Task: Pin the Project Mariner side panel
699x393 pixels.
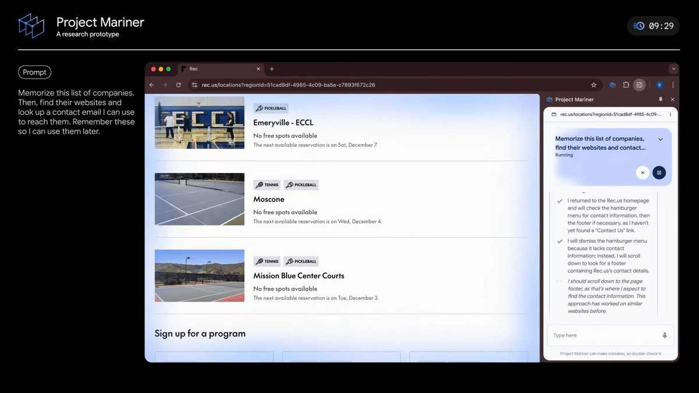Action: click(x=661, y=100)
